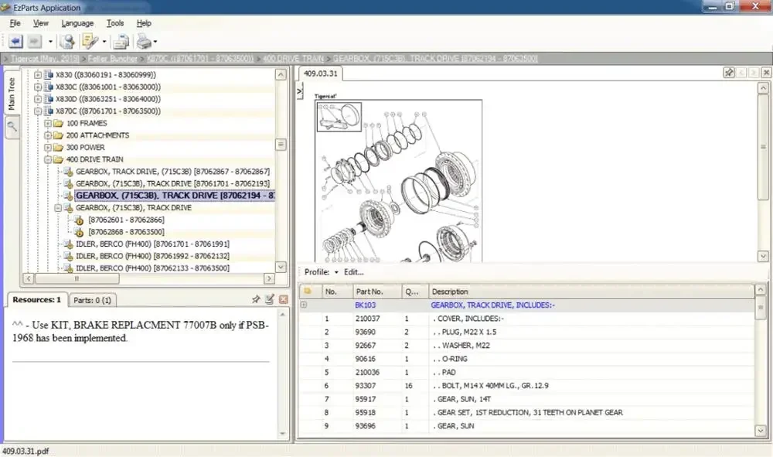Click the book-and-link icon in toolbar

88,40
